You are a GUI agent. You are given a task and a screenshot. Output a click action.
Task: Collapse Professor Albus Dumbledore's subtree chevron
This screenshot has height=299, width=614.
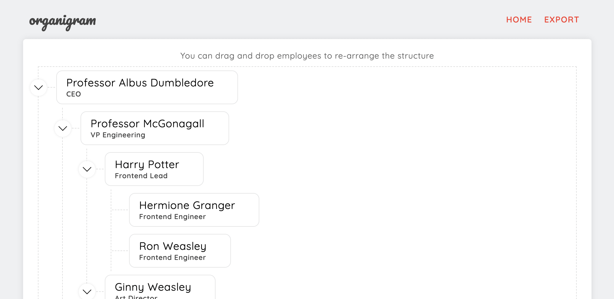click(38, 87)
